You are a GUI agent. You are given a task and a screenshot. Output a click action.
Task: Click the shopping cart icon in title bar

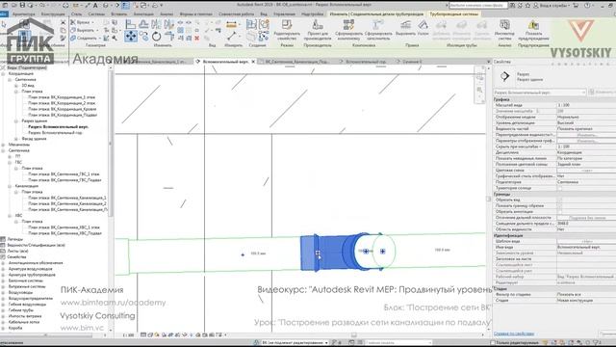[x=576, y=6]
